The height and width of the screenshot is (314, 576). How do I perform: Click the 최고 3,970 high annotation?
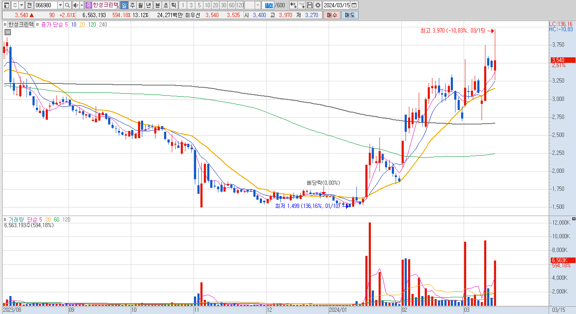(x=453, y=31)
